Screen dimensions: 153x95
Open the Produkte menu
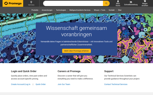coord(35,10)
